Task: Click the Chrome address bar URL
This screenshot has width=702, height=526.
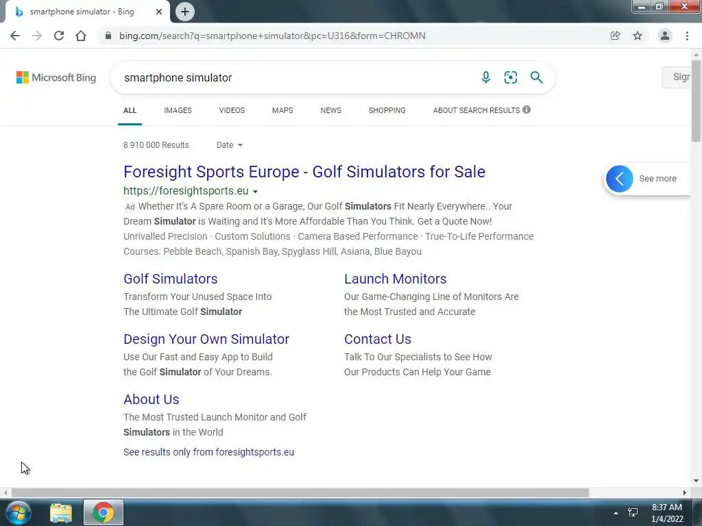Action: point(272,36)
